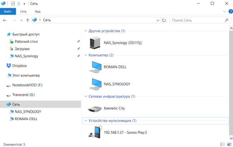Switch to details list view in status bar
This screenshot has width=233, height=147.
pyautogui.click(x=223, y=144)
